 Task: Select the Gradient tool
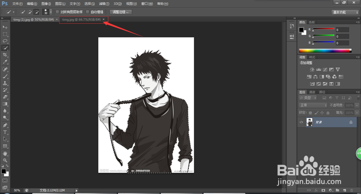pos(5,104)
